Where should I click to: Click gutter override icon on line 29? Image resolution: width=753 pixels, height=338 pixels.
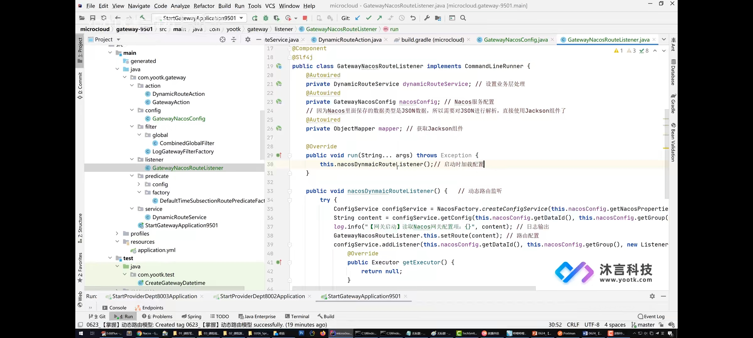click(x=279, y=155)
